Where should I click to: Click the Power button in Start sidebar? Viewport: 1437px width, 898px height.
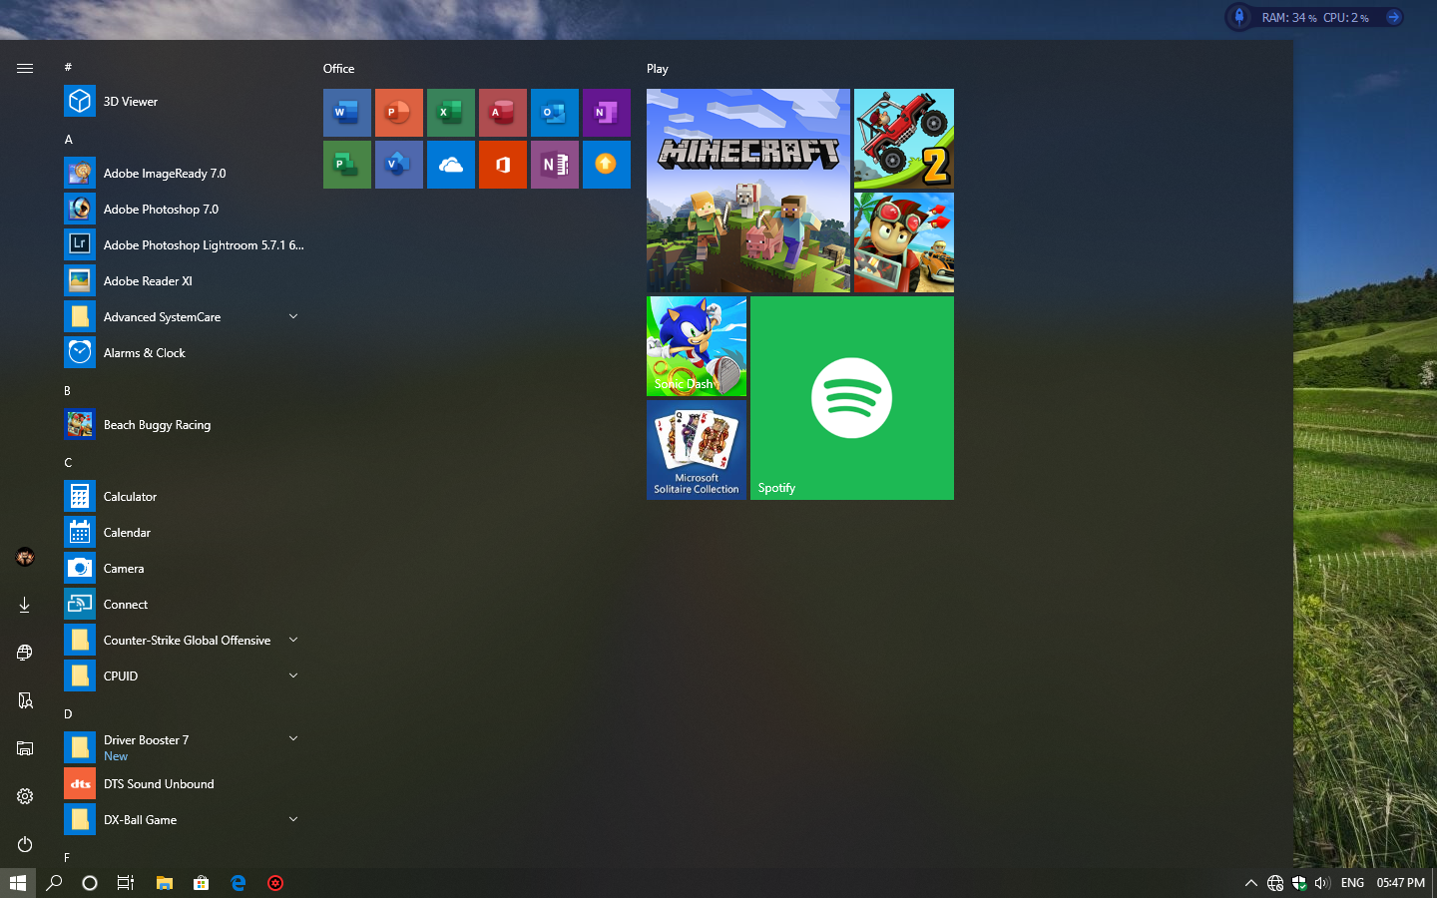pyautogui.click(x=25, y=844)
